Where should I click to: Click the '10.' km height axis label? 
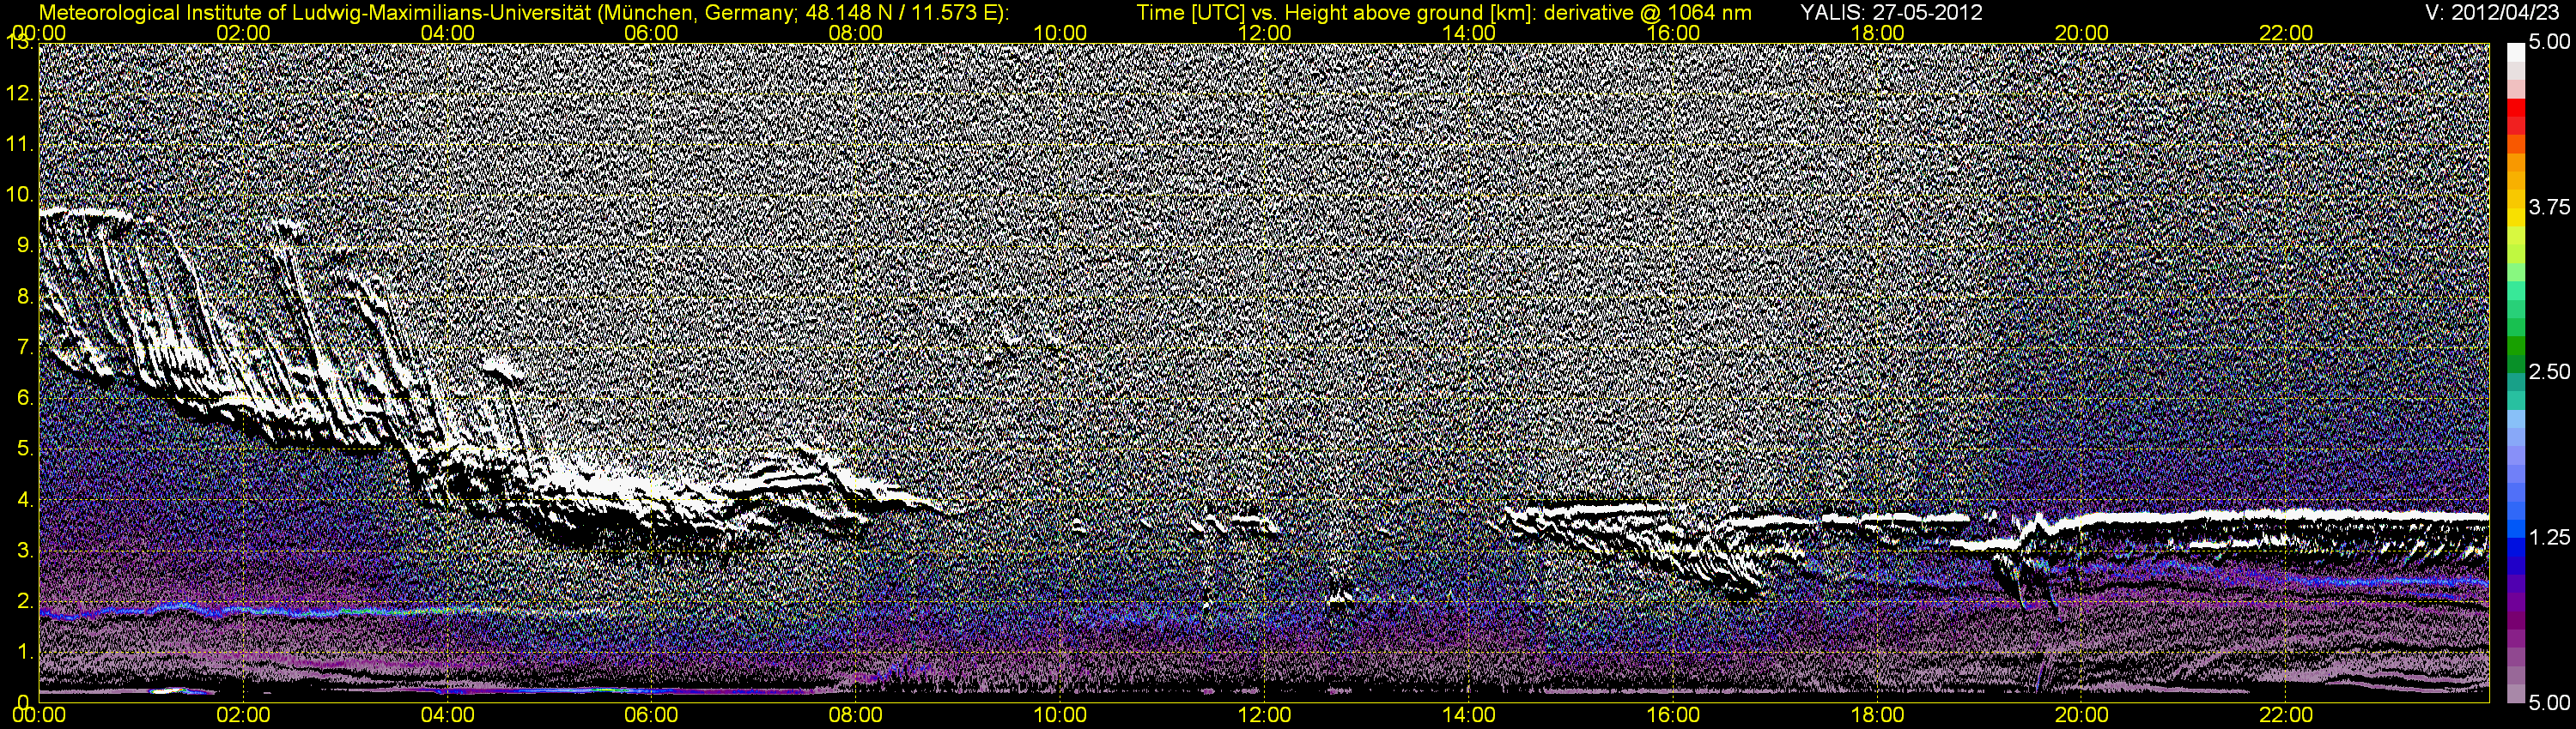tap(20, 195)
